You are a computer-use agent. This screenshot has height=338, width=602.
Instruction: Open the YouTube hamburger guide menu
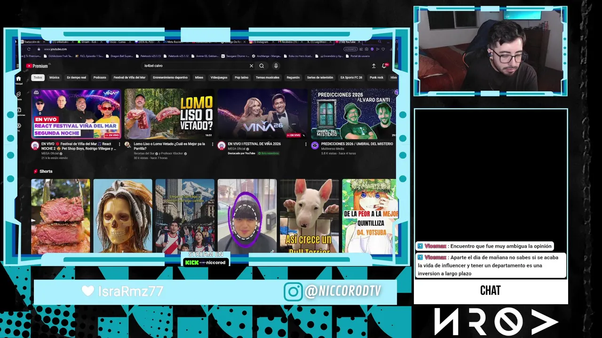click(x=18, y=66)
